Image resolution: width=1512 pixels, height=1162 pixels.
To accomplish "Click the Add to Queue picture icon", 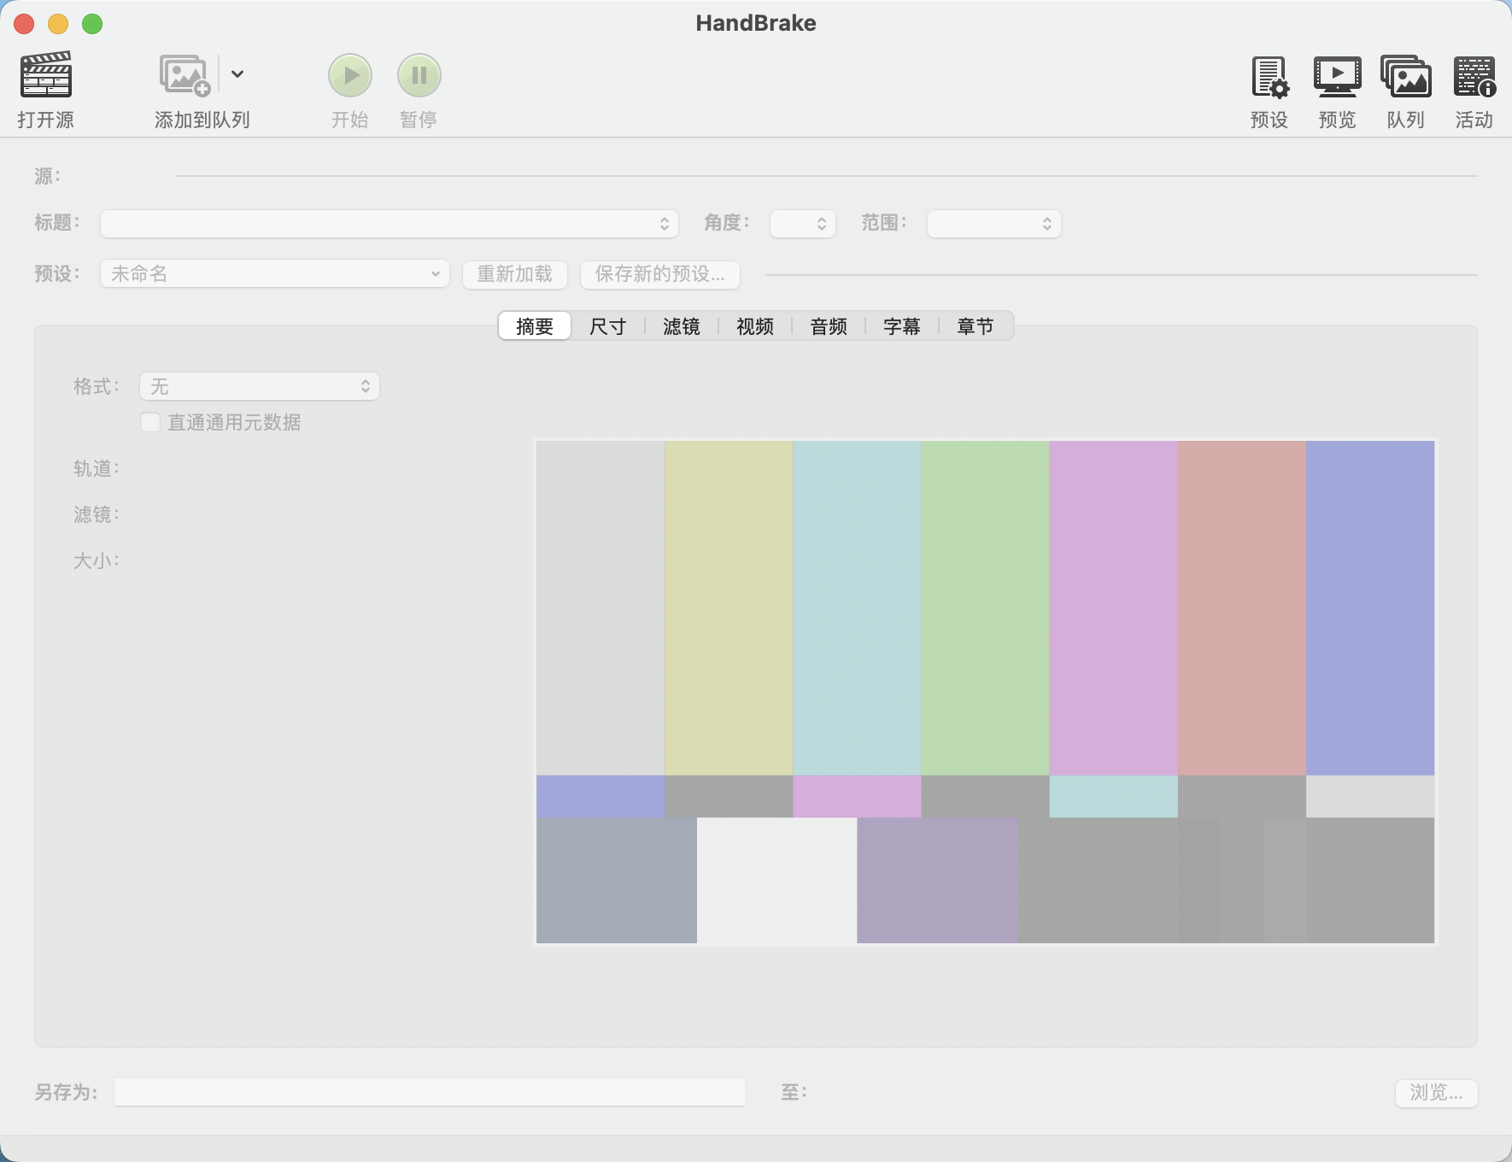I will tap(185, 75).
